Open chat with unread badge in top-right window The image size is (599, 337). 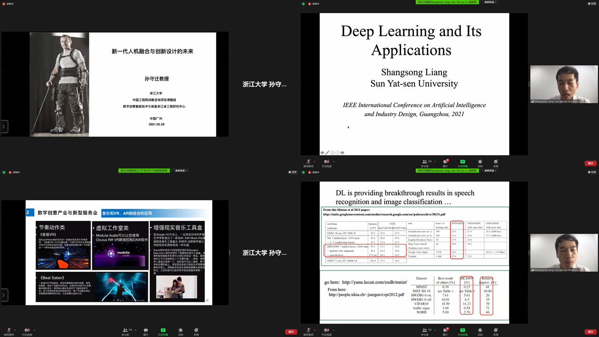446,162
